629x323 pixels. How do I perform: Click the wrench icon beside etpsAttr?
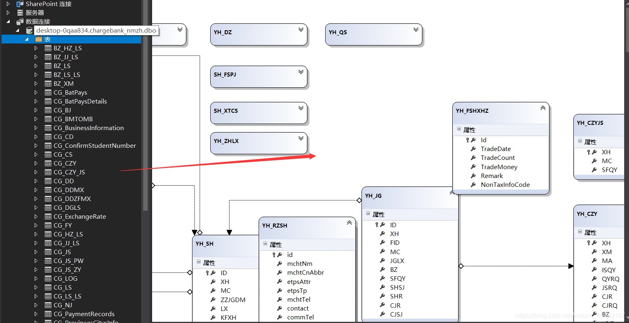coord(280,282)
